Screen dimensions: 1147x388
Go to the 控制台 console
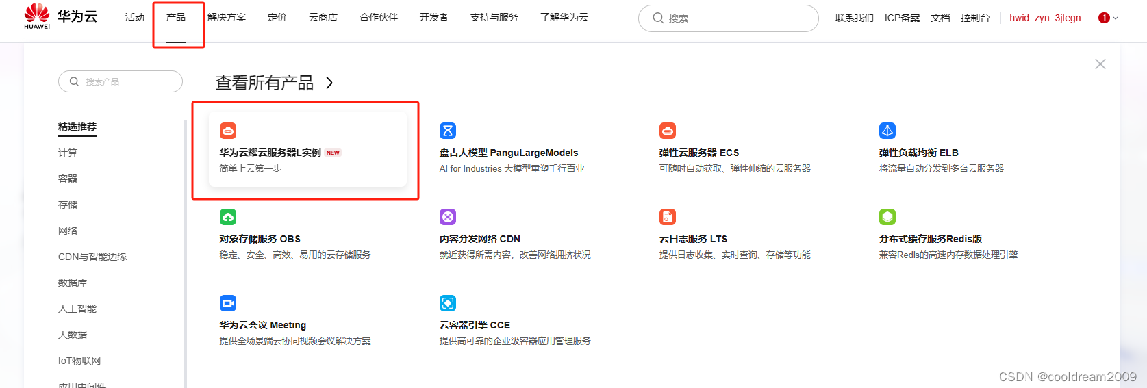975,18
